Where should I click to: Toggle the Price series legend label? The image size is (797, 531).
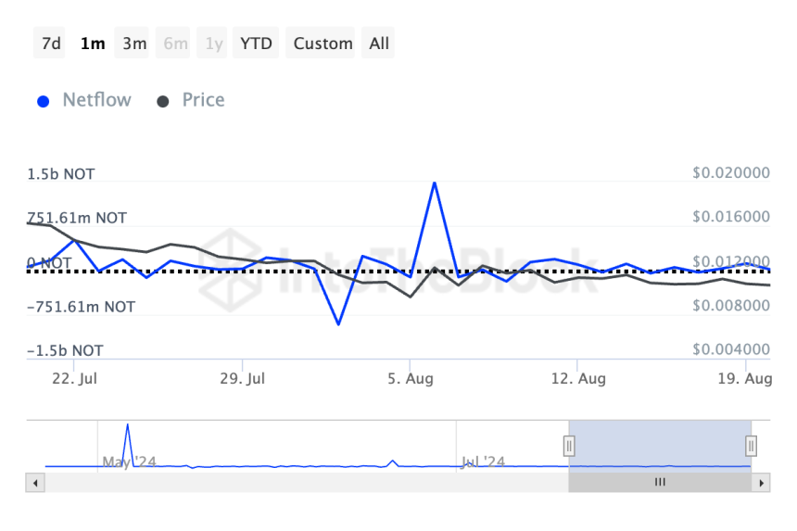tap(203, 100)
